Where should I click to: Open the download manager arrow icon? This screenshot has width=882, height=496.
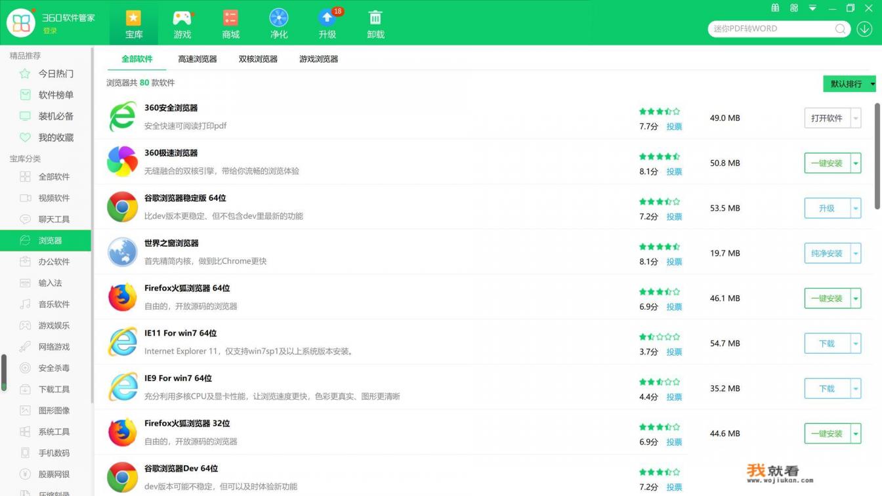[x=865, y=29]
